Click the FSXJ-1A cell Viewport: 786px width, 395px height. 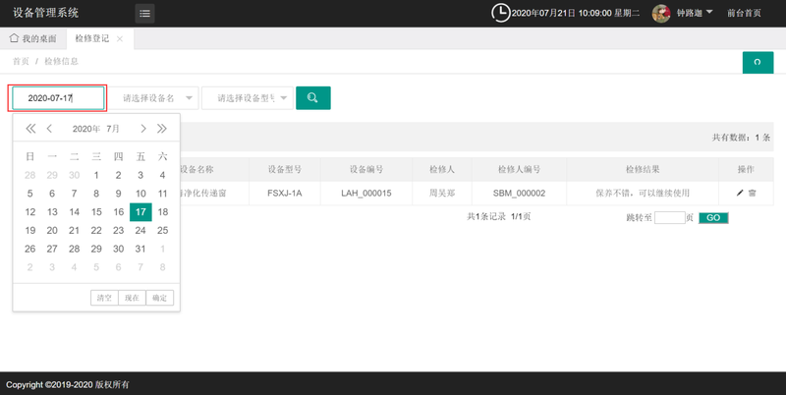[284, 193]
